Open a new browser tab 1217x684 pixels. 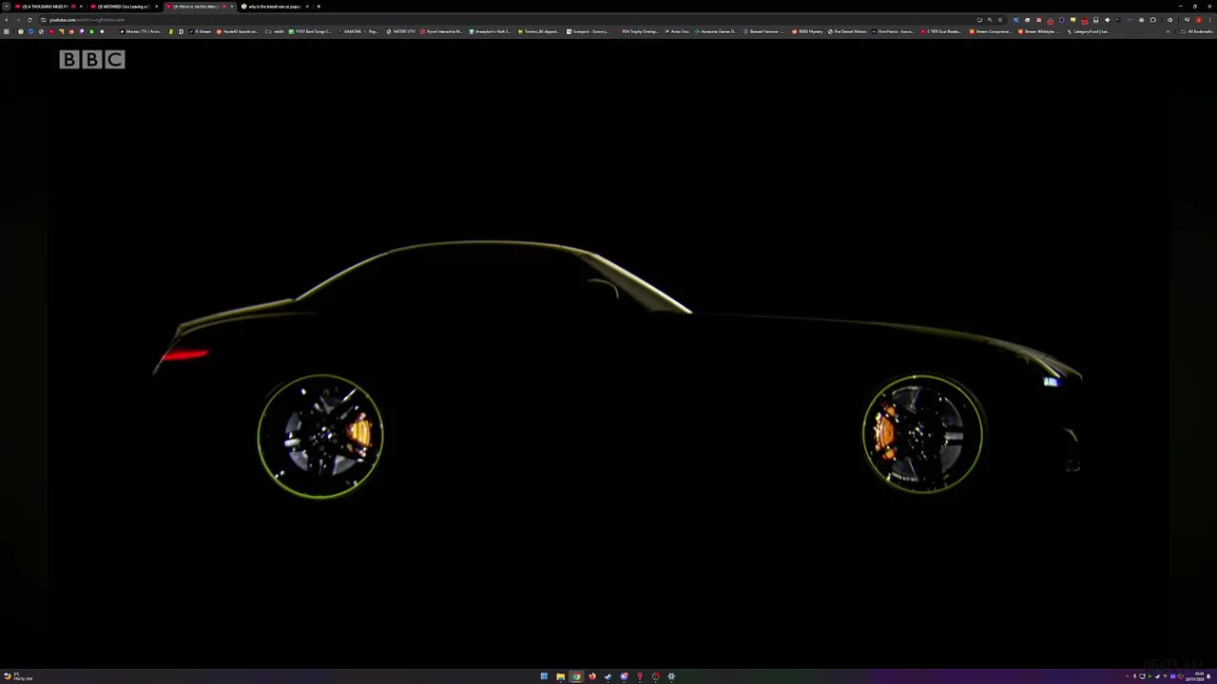pyautogui.click(x=319, y=7)
